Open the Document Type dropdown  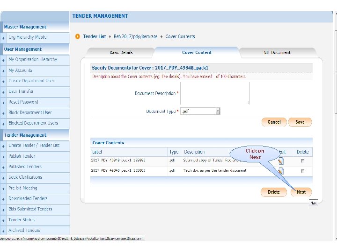200,111
